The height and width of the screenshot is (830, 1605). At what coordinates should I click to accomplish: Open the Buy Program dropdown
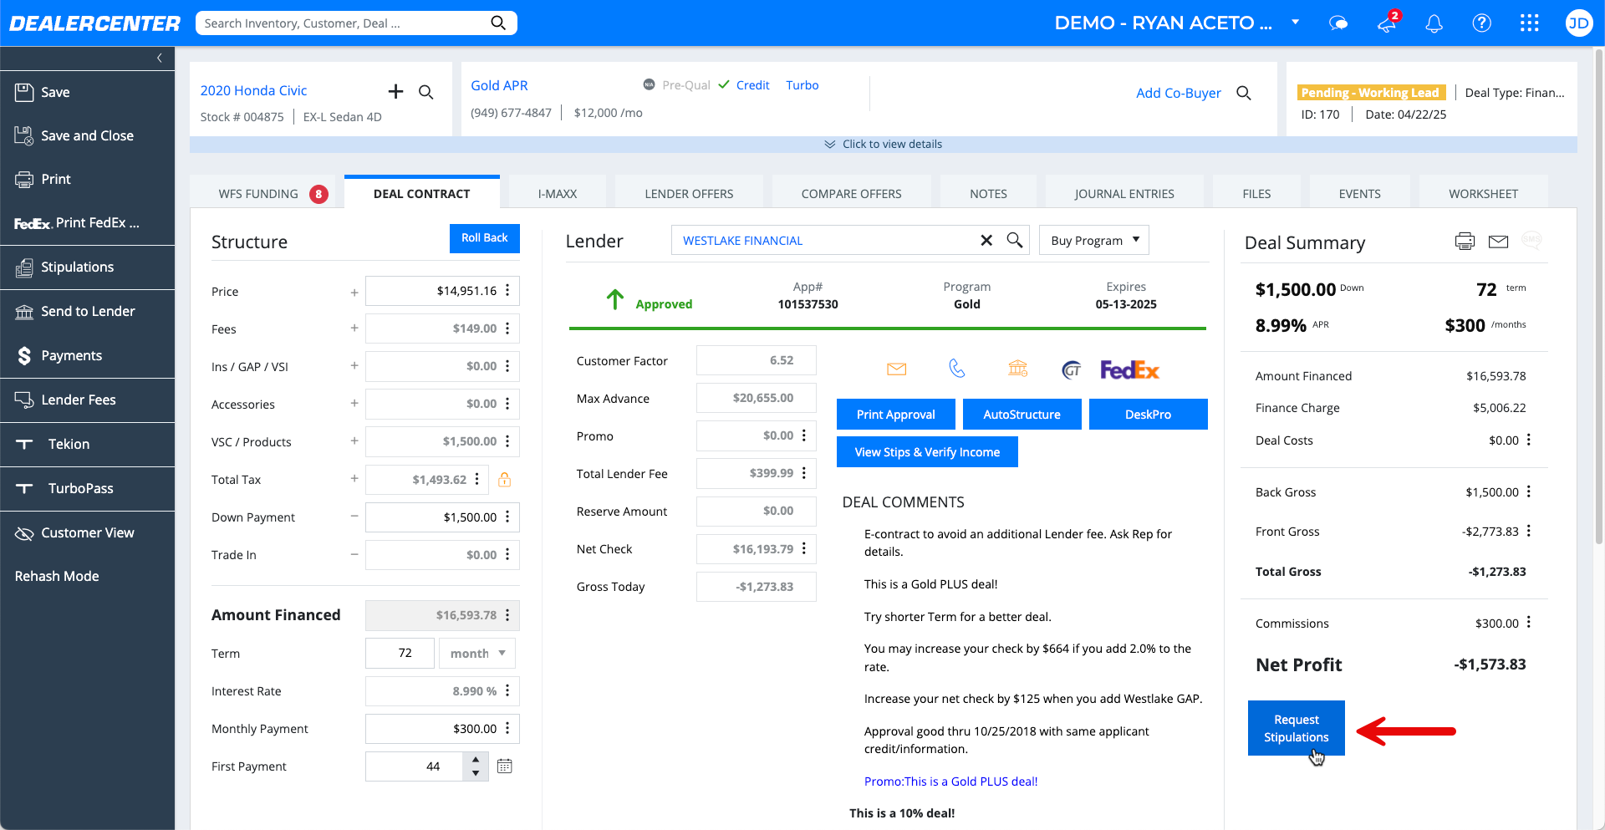tap(1094, 240)
